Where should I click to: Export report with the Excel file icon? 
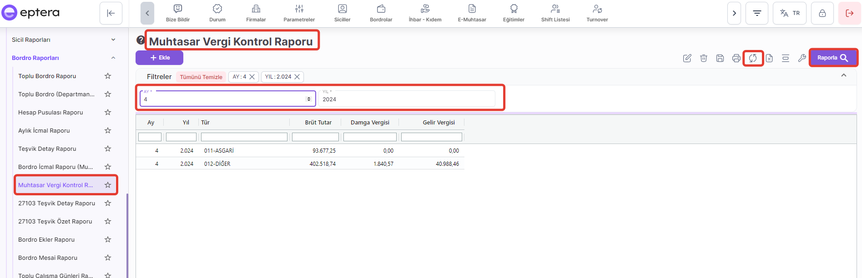[769, 58]
